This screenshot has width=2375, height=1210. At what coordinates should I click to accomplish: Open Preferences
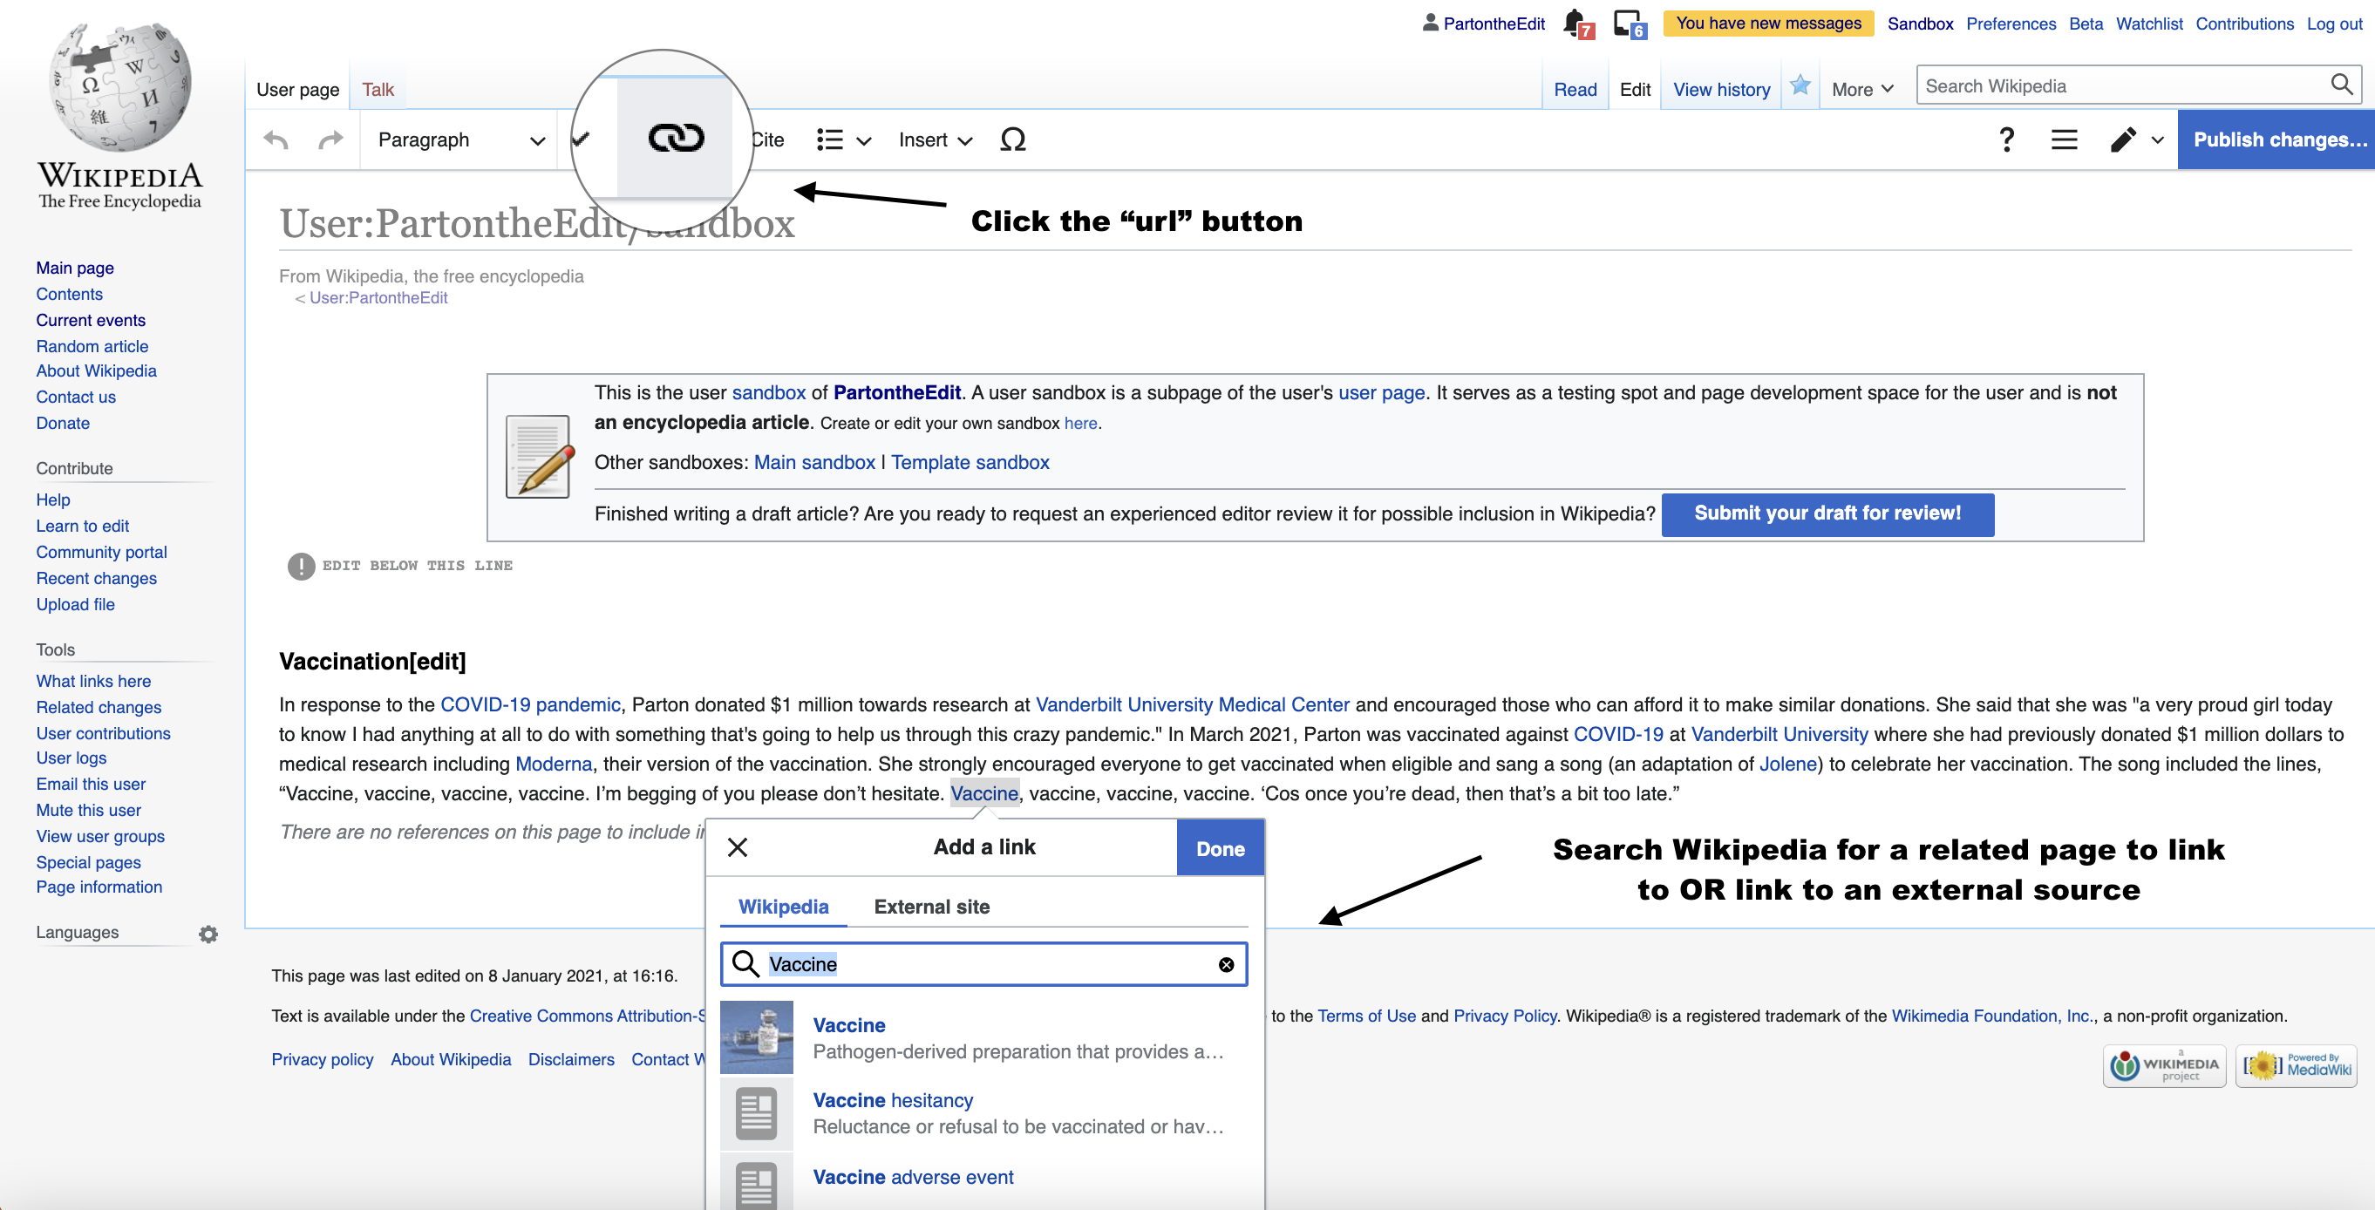point(2010,24)
